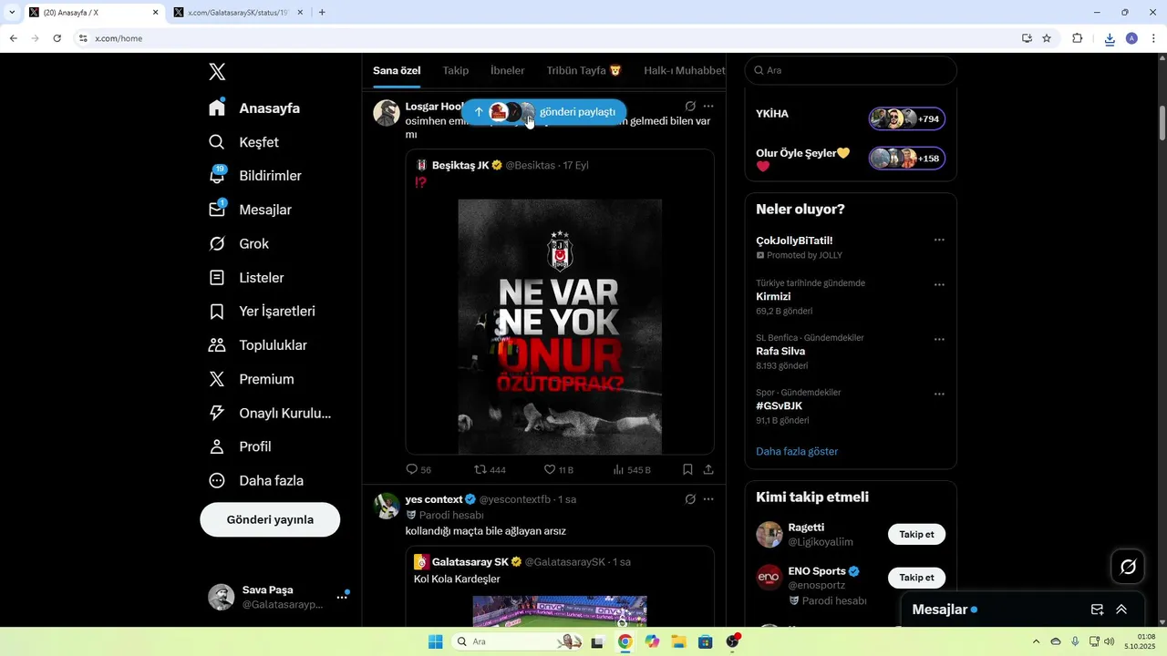Open YKİHA community entry
Image resolution: width=1167 pixels, height=656 pixels.
pos(851,118)
